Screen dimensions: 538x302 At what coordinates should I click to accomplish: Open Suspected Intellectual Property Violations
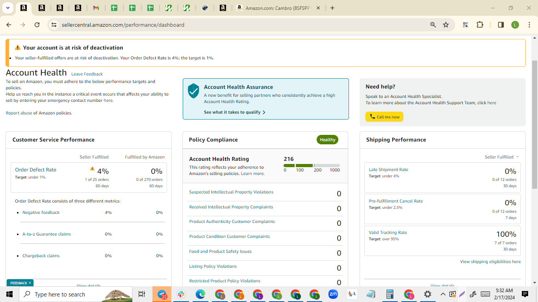click(231, 192)
